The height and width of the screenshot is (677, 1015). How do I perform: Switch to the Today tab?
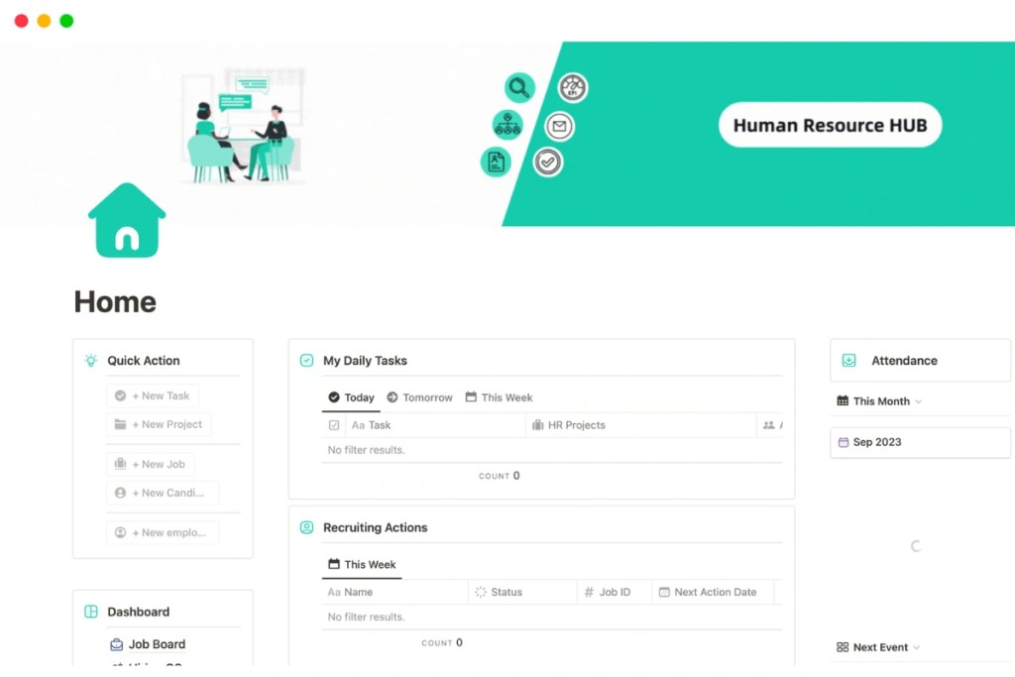click(x=352, y=397)
